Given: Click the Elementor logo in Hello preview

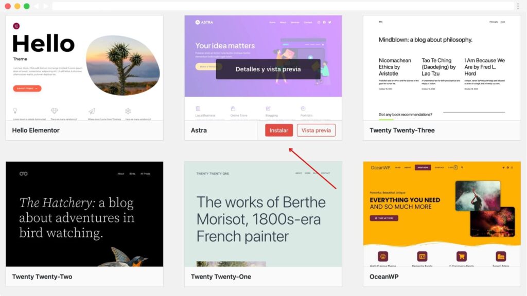Looking at the screenshot, I should click(16, 26).
